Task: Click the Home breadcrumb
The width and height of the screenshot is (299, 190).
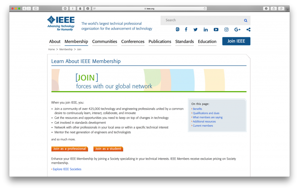Action: pyautogui.click(x=51, y=49)
